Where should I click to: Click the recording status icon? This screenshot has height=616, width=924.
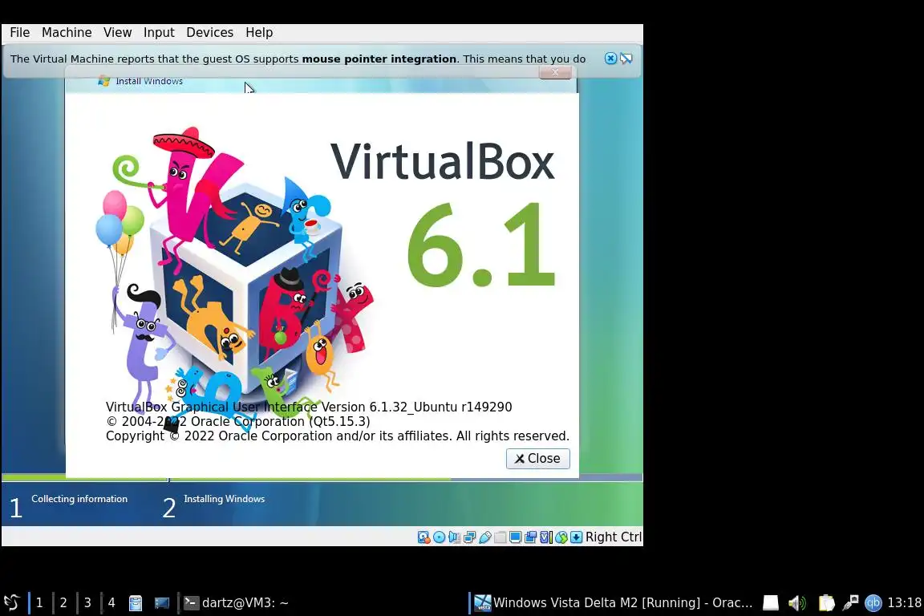pos(530,537)
